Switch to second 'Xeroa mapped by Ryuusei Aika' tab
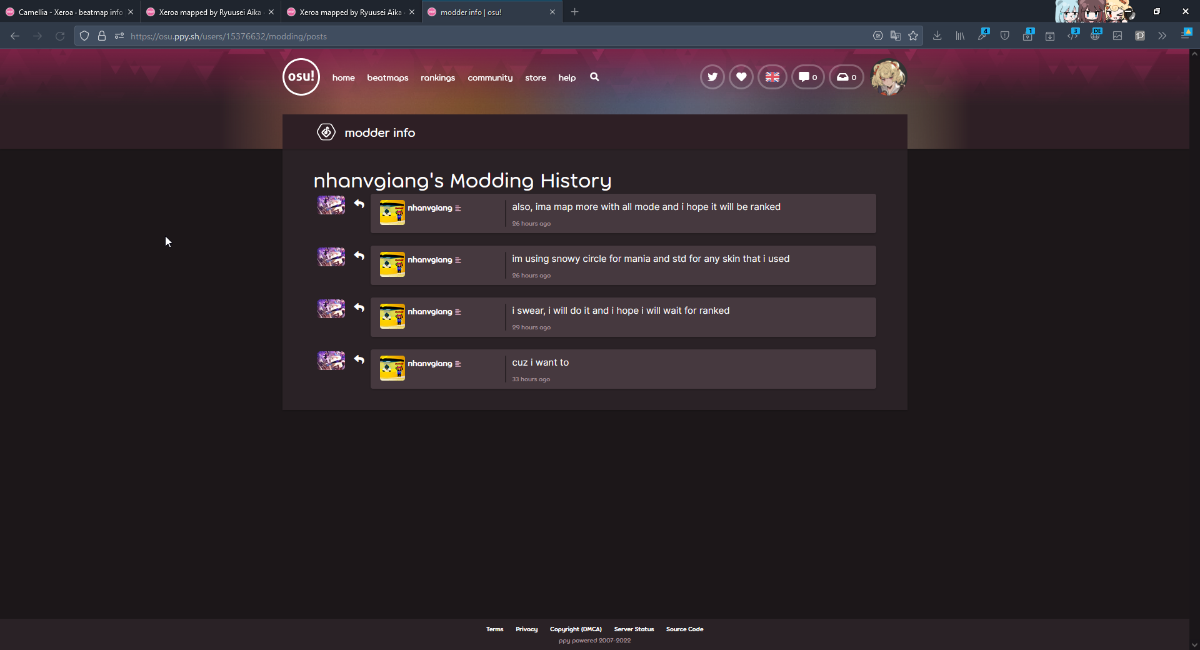1200x650 pixels. pyautogui.click(x=350, y=12)
